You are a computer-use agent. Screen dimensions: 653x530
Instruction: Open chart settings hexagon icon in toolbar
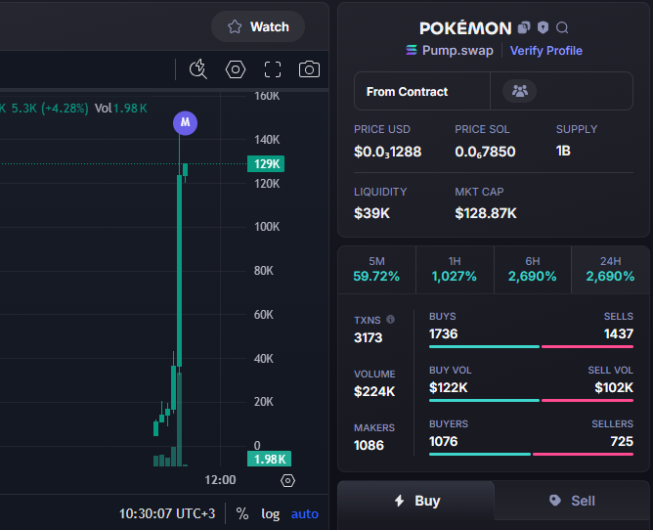click(x=236, y=69)
